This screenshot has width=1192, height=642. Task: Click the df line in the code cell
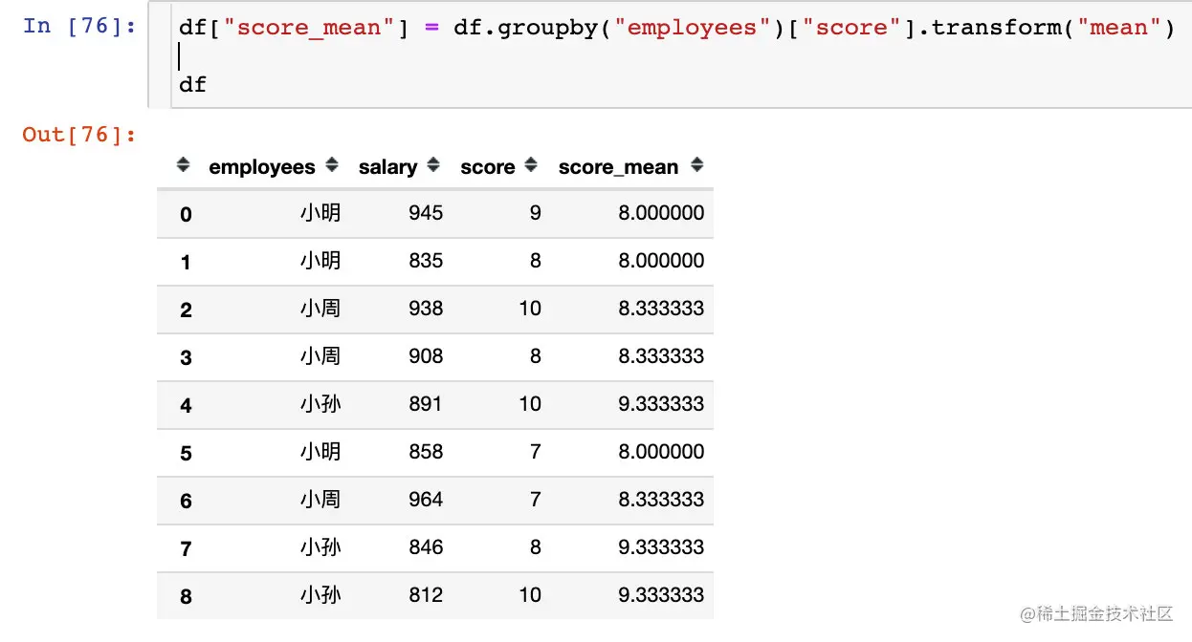[192, 84]
